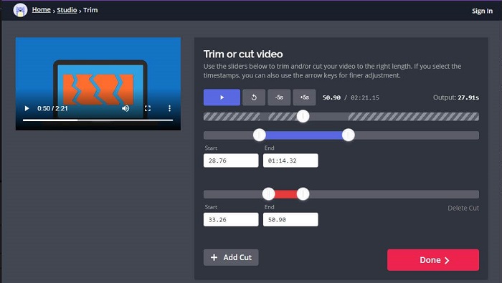Open the Studio breadcrumb link
The height and width of the screenshot is (283, 502).
click(x=67, y=10)
